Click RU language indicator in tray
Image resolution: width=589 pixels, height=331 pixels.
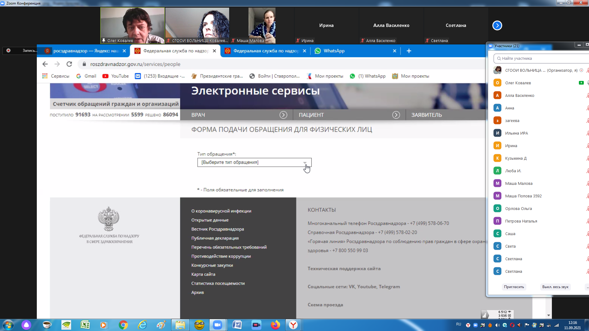pyautogui.click(x=458, y=324)
